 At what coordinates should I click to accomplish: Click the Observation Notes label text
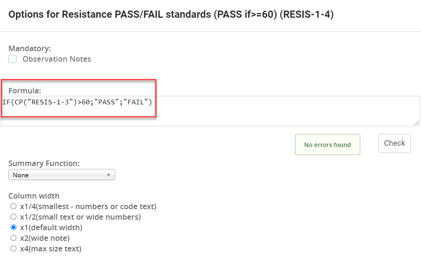(x=57, y=59)
